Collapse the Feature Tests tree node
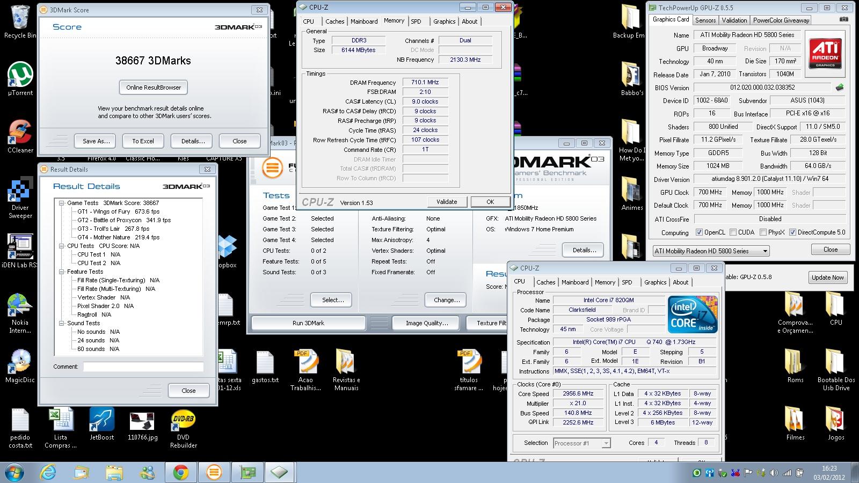859x483 pixels. [x=62, y=272]
